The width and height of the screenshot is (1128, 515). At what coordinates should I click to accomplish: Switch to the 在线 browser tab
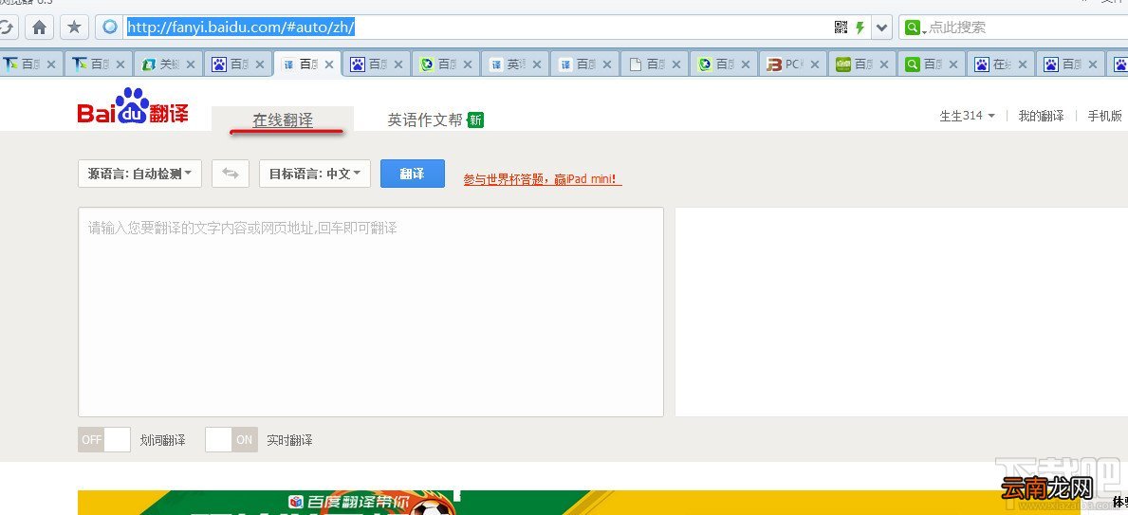coord(1000,64)
